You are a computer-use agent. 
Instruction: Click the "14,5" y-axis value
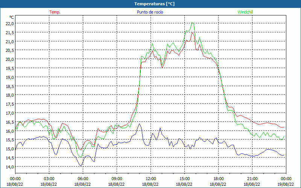[10, 158]
